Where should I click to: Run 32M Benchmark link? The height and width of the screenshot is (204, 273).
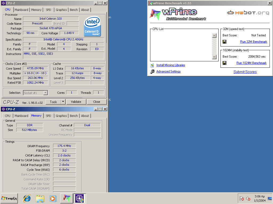point(254,42)
